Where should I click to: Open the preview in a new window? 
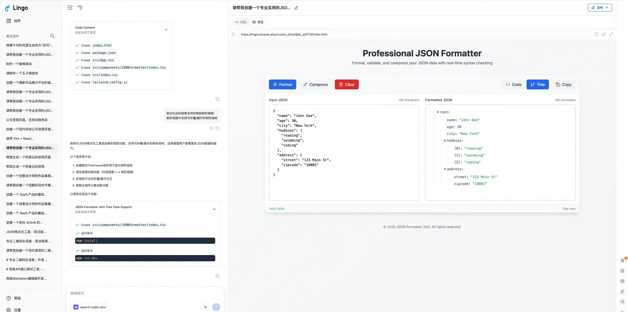[603, 34]
